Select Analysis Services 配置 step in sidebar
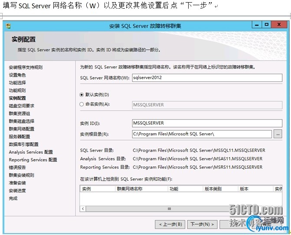The image size is (291, 235). tap(31, 152)
